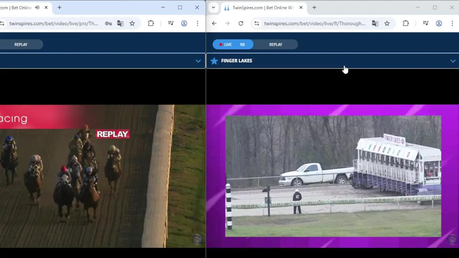Go forward in the right browser window
The width and height of the screenshot is (459, 258).
coord(227,23)
